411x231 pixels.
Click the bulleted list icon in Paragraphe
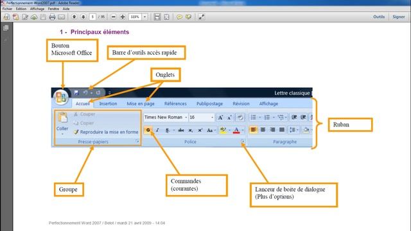[253, 117]
